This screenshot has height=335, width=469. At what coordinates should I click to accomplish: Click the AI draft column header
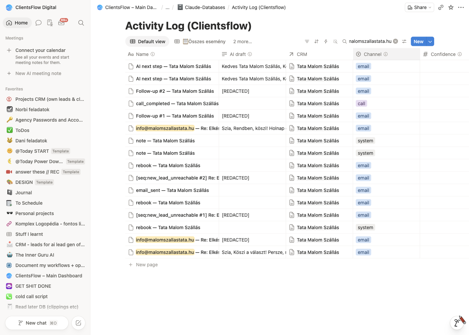(252, 54)
